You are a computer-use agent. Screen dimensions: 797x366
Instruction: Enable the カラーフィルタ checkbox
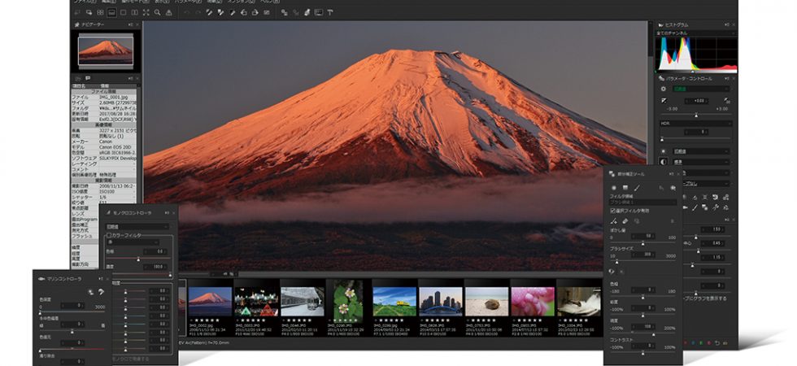[109, 235]
